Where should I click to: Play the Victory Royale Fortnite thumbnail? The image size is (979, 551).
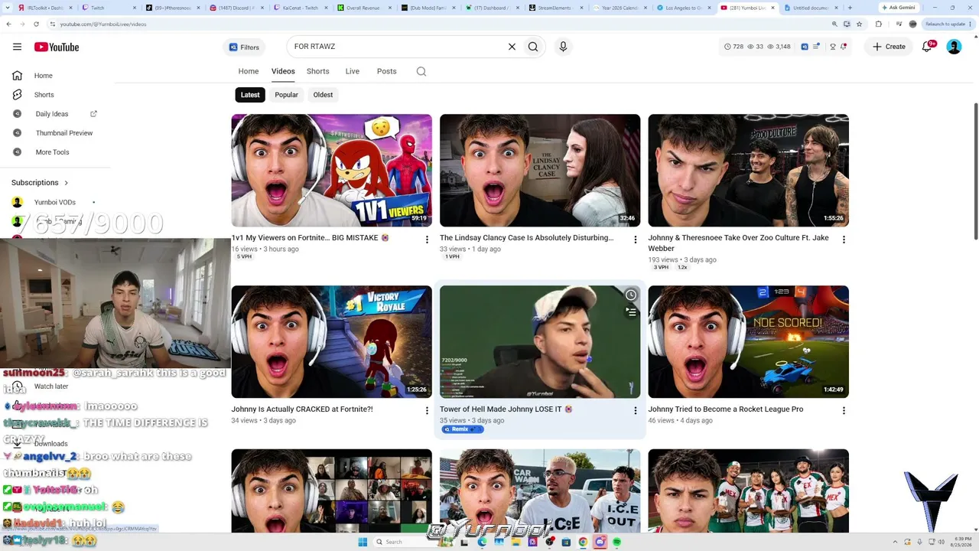tap(332, 342)
